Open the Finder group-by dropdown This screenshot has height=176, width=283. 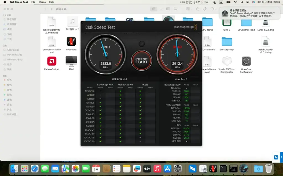coord(189,9)
